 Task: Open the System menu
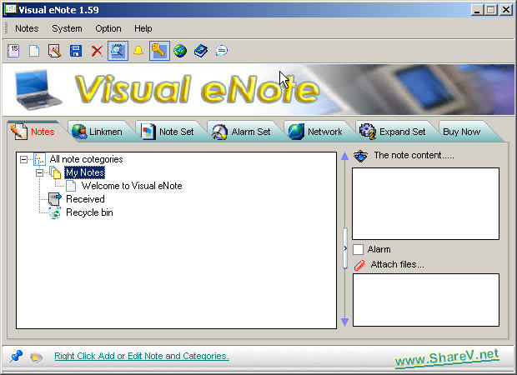67,28
